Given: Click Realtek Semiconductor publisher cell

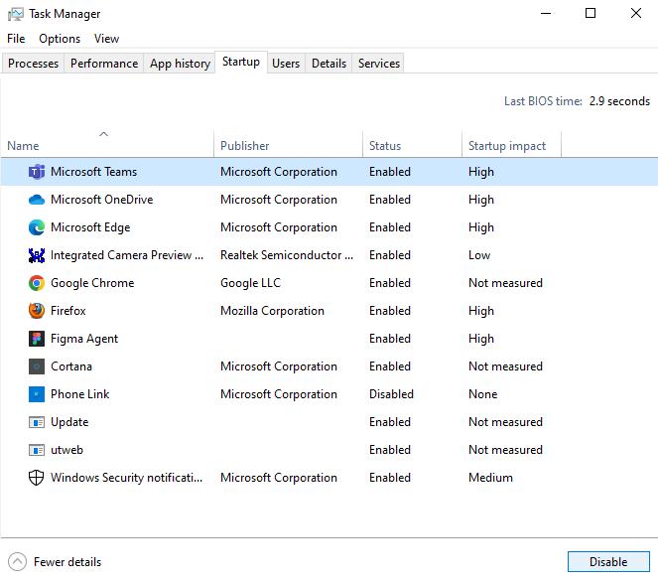Looking at the screenshot, I should click(x=287, y=255).
